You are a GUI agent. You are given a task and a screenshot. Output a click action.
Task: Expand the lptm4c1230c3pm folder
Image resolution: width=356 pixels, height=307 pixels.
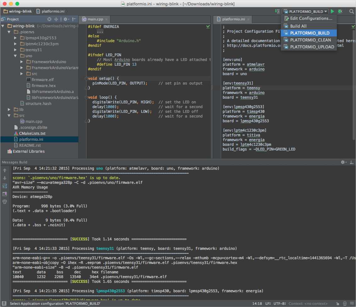click(x=15, y=44)
